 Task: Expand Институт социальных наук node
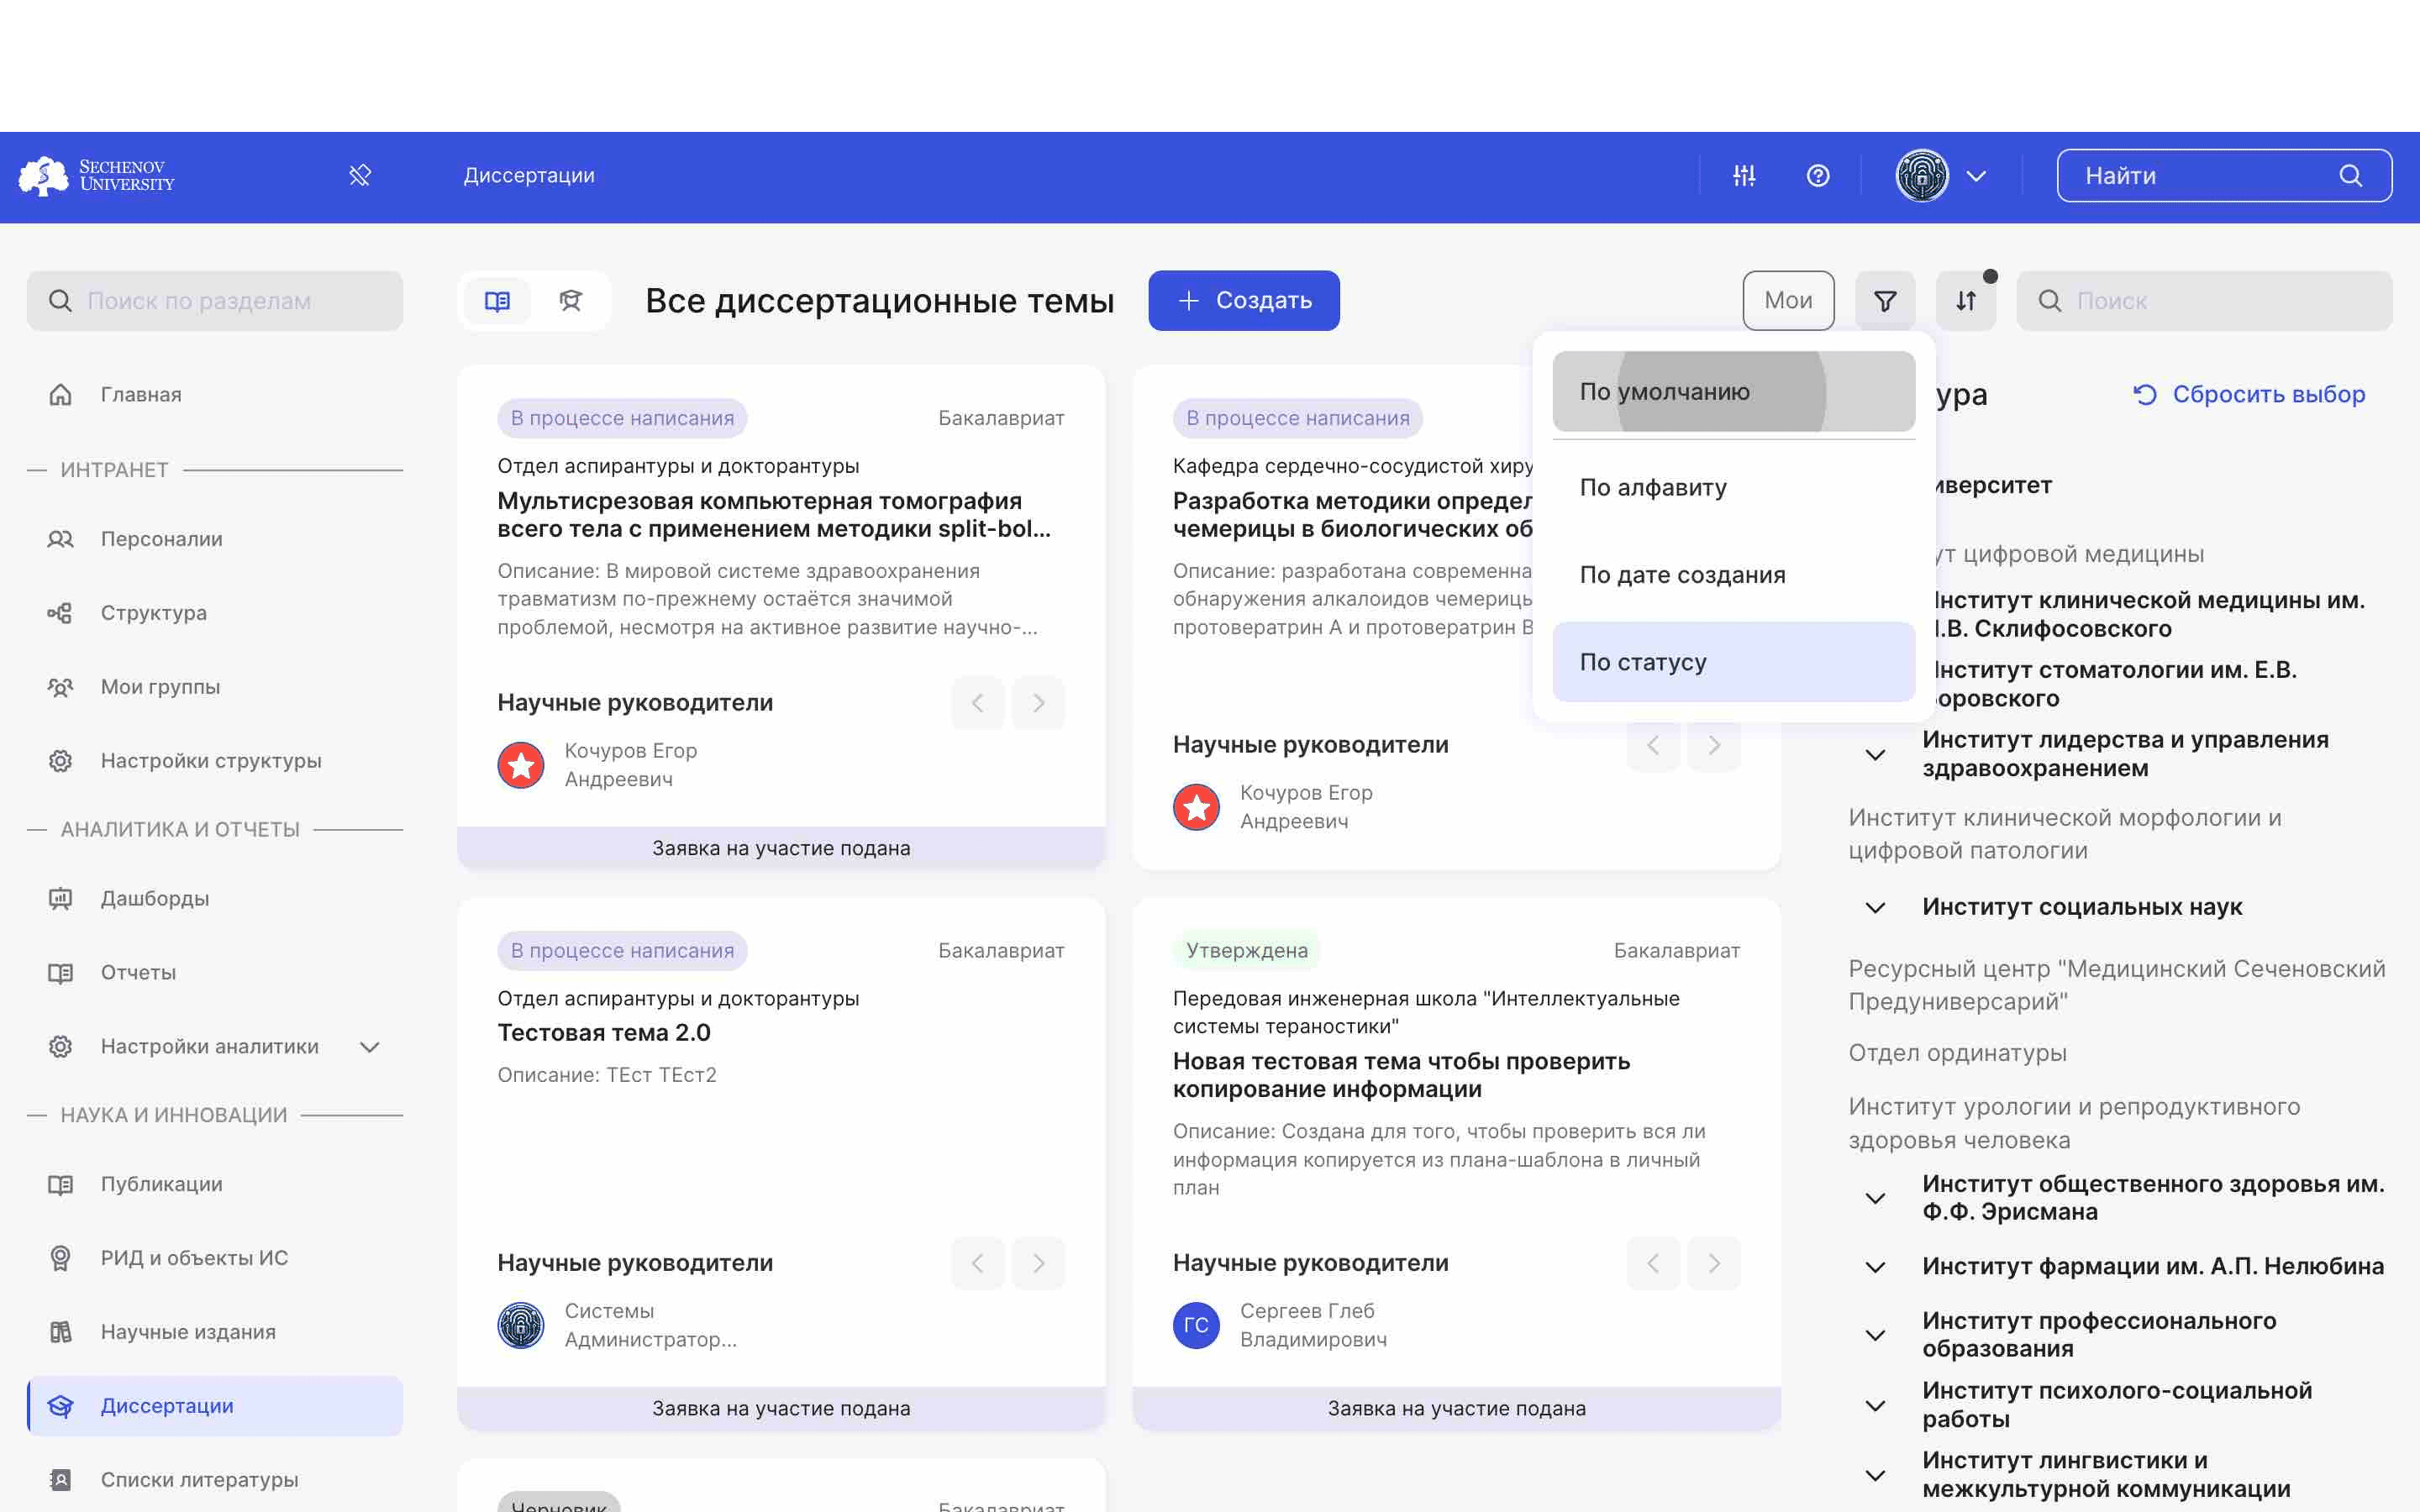pyautogui.click(x=1875, y=908)
